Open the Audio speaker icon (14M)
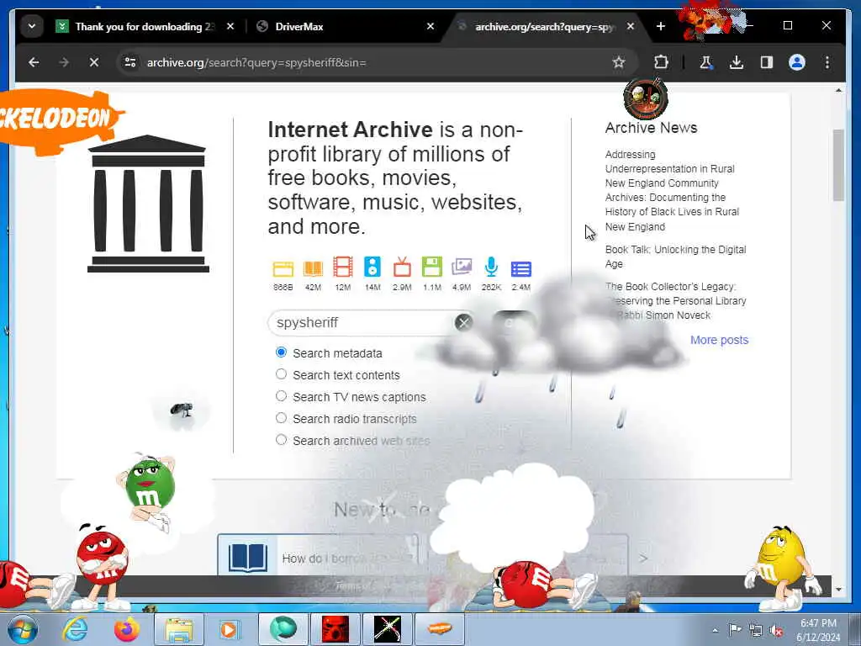Viewport: 861px width, 646px height. (x=372, y=267)
